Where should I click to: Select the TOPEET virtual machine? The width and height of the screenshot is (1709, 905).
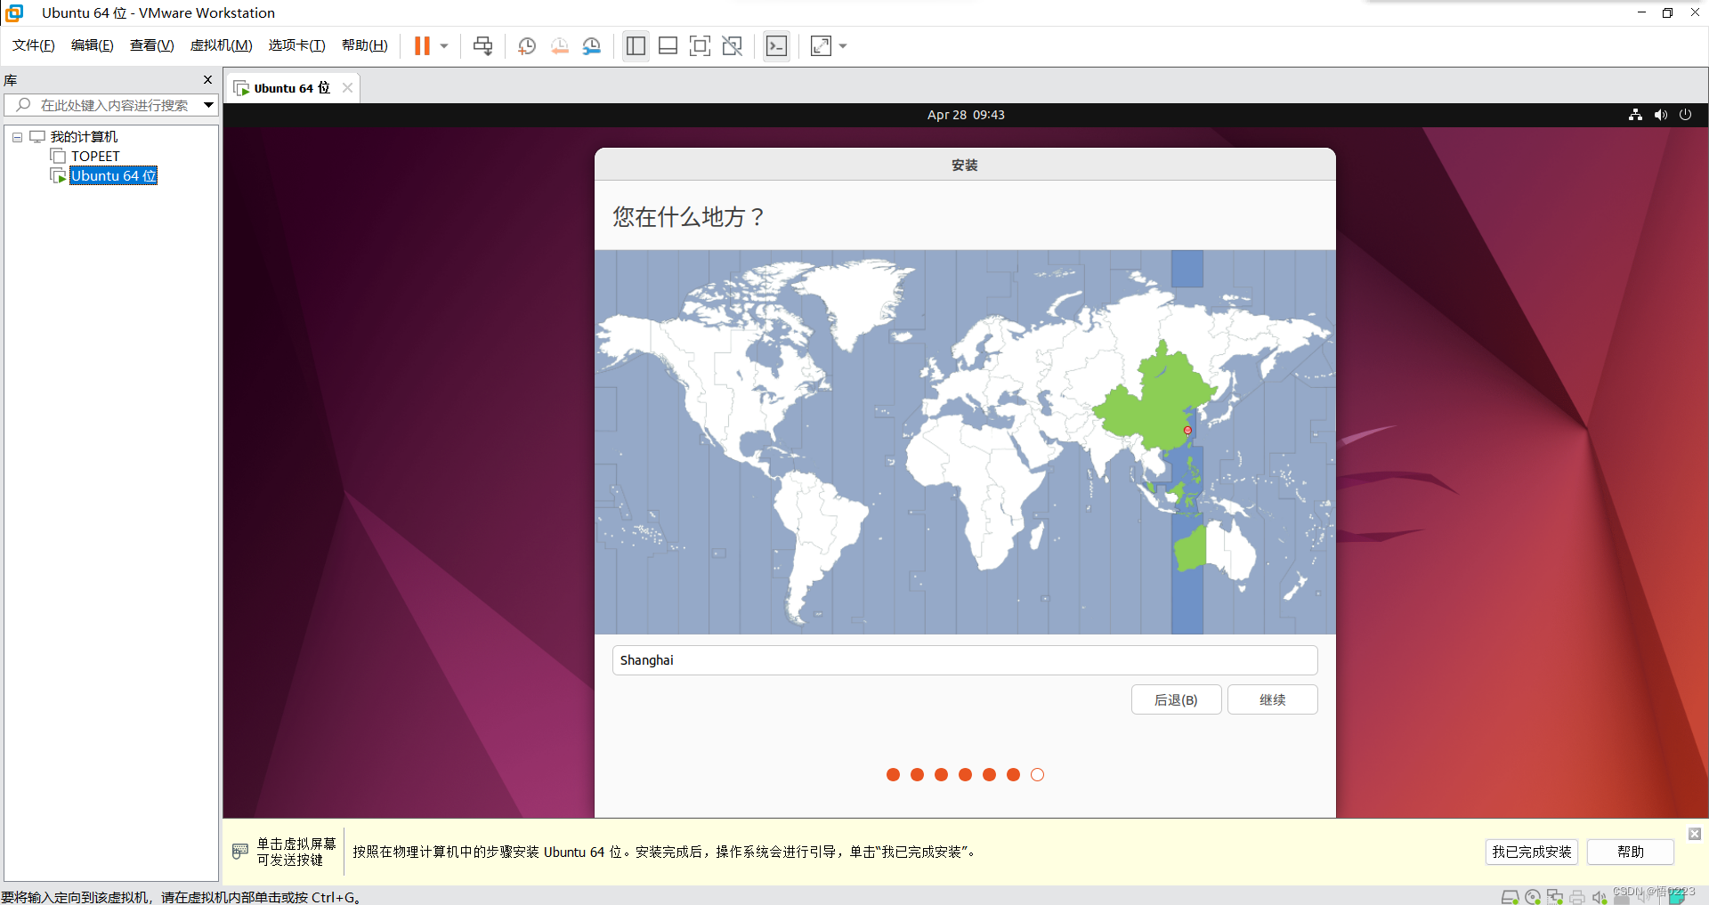(95, 157)
